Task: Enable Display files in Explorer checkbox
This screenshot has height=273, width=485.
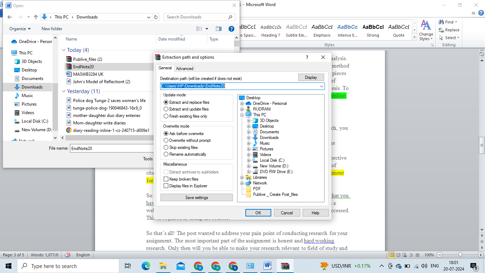Action: (166, 186)
